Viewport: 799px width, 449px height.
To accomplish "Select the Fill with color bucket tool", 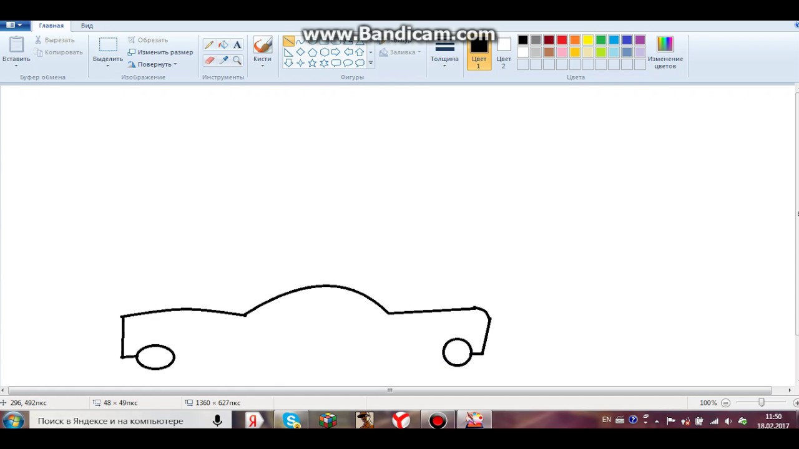I will click(x=223, y=45).
